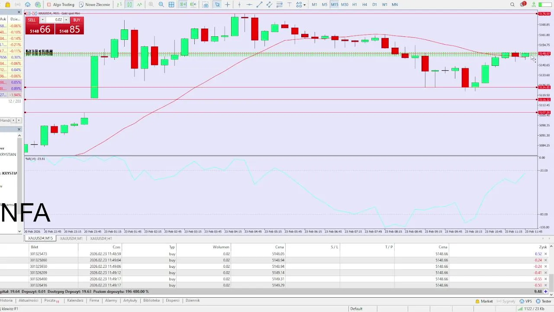Pick the equidistant channel tool
This screenshot has width=554, height=312.
[x=269, y=5]
